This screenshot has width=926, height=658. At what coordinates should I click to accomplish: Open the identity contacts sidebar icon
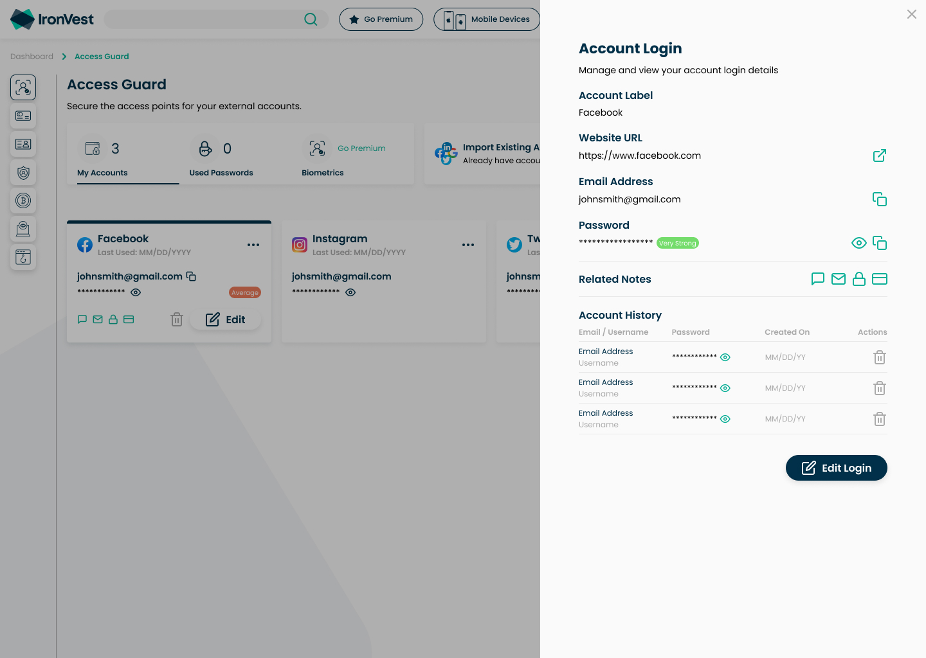[23, 144]
